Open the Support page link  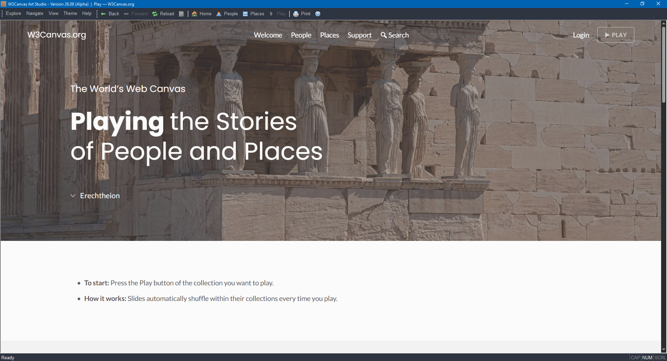360,35
